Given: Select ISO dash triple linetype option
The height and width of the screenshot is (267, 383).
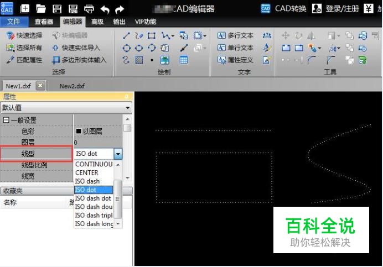Looking at the screenshot, I should click(94, 215).
